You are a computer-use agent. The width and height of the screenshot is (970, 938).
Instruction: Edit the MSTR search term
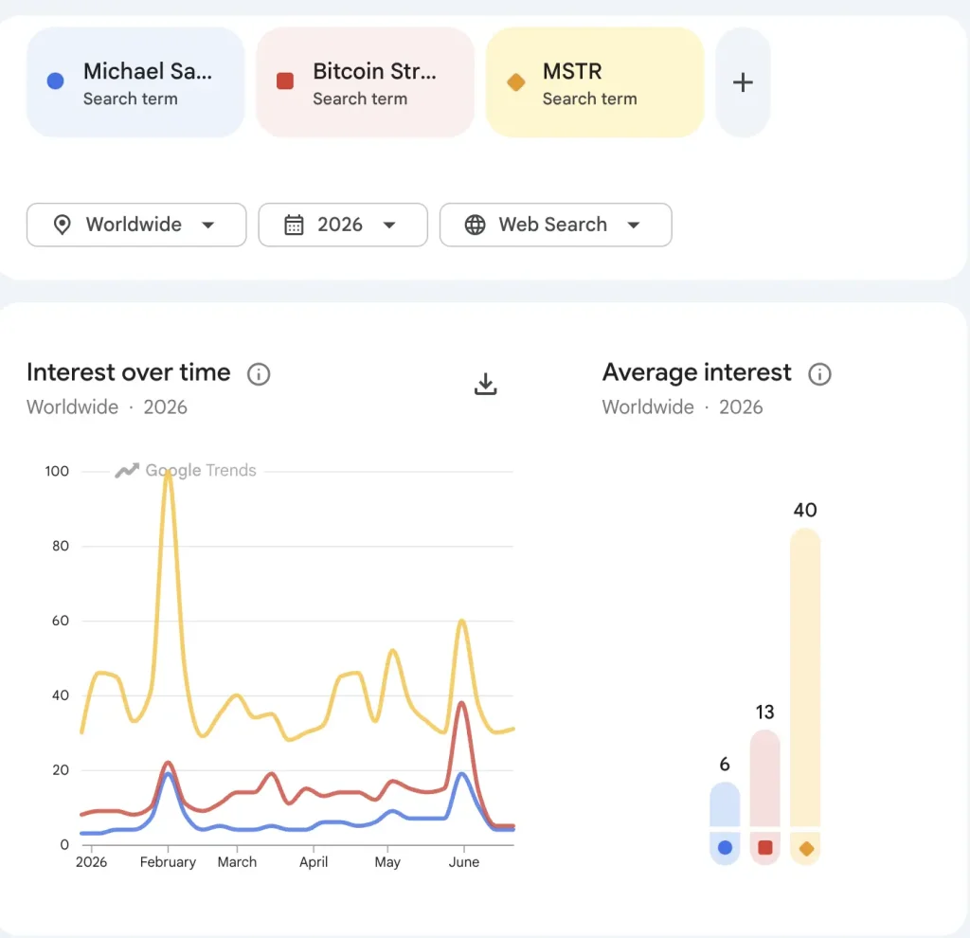click(595, 82)
